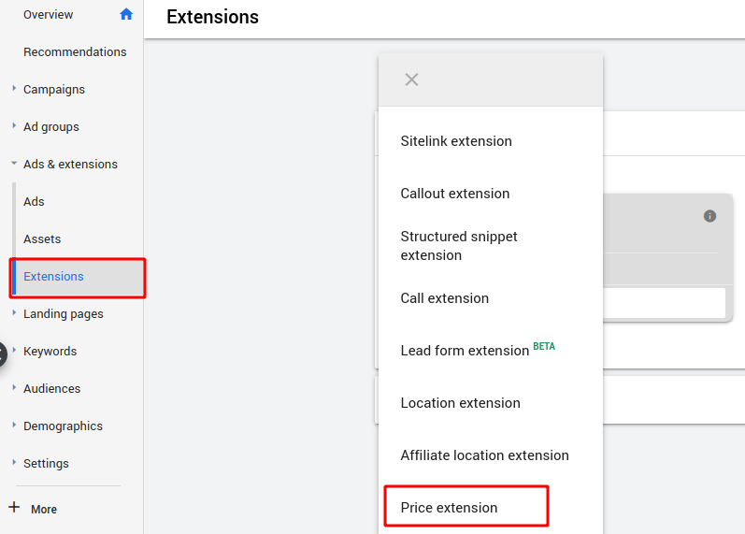
Task: Expand the Campaigns section arrow
Action: (x=14, y=89)
